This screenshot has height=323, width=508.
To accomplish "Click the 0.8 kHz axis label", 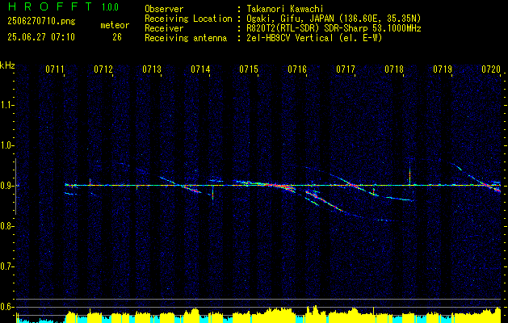I will (6, 226).
